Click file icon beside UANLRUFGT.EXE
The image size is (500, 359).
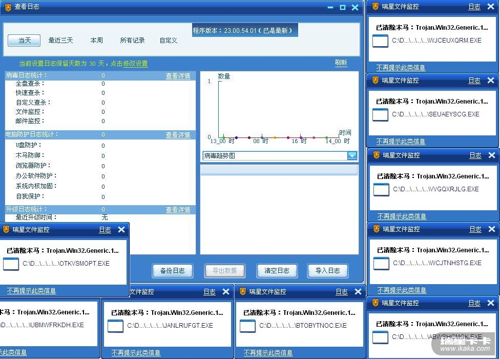(115, 326)
